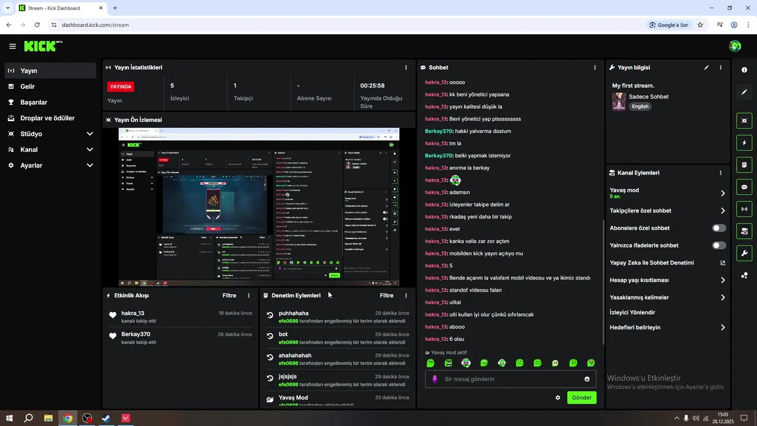Viewport: 757px width, 426px height.
Task: Edit stream info with the Yayın bilgisi pencil
Action: pyautogui.click(x=706, y=67)
